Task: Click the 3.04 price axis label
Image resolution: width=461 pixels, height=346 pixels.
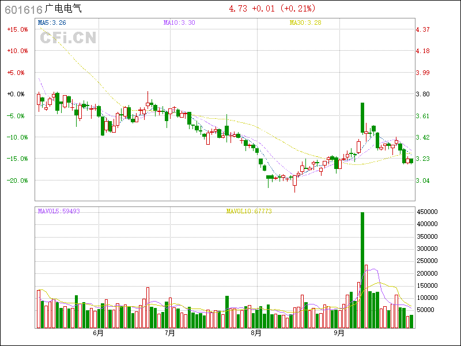Action: [x=423, y=180]
